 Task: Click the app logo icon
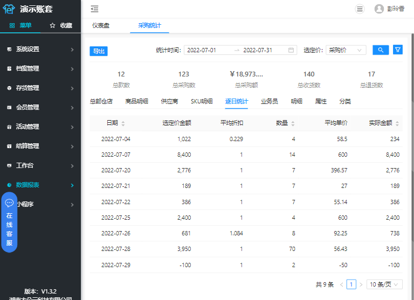(x=9, y=9)
